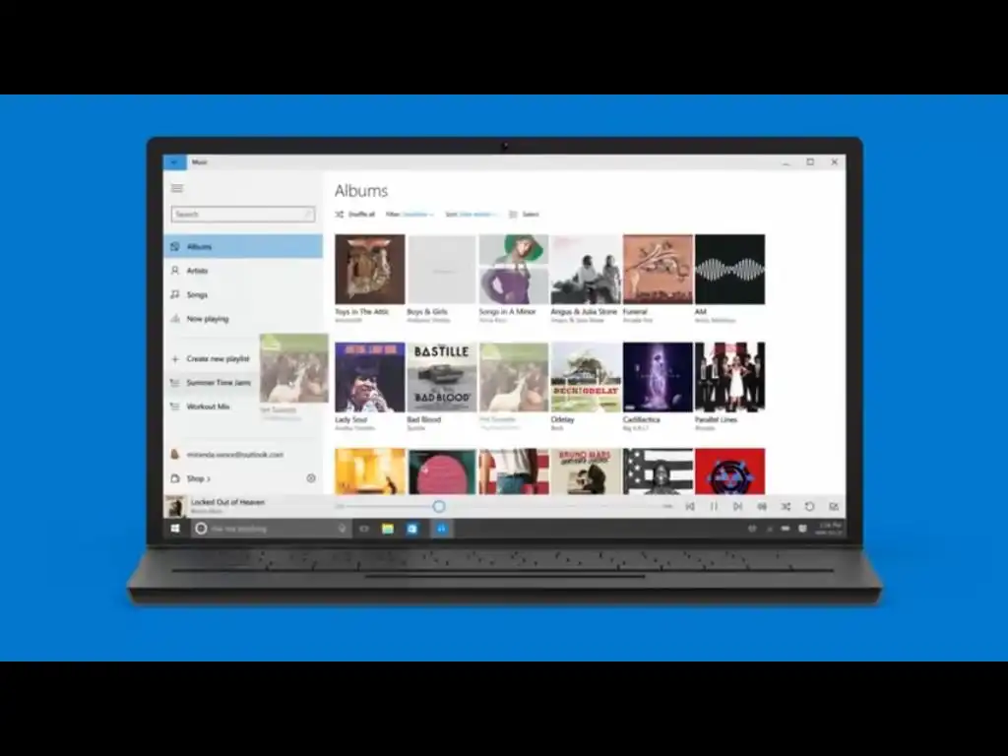This screenshot has height=756, width=1008.
Task: Expand the Filter dropdown
Action: 409,214
